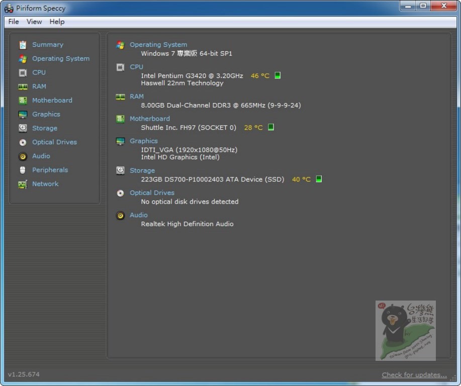Show the RAM section label in sidebar
The image size is (461, 386).
(39, 86)
